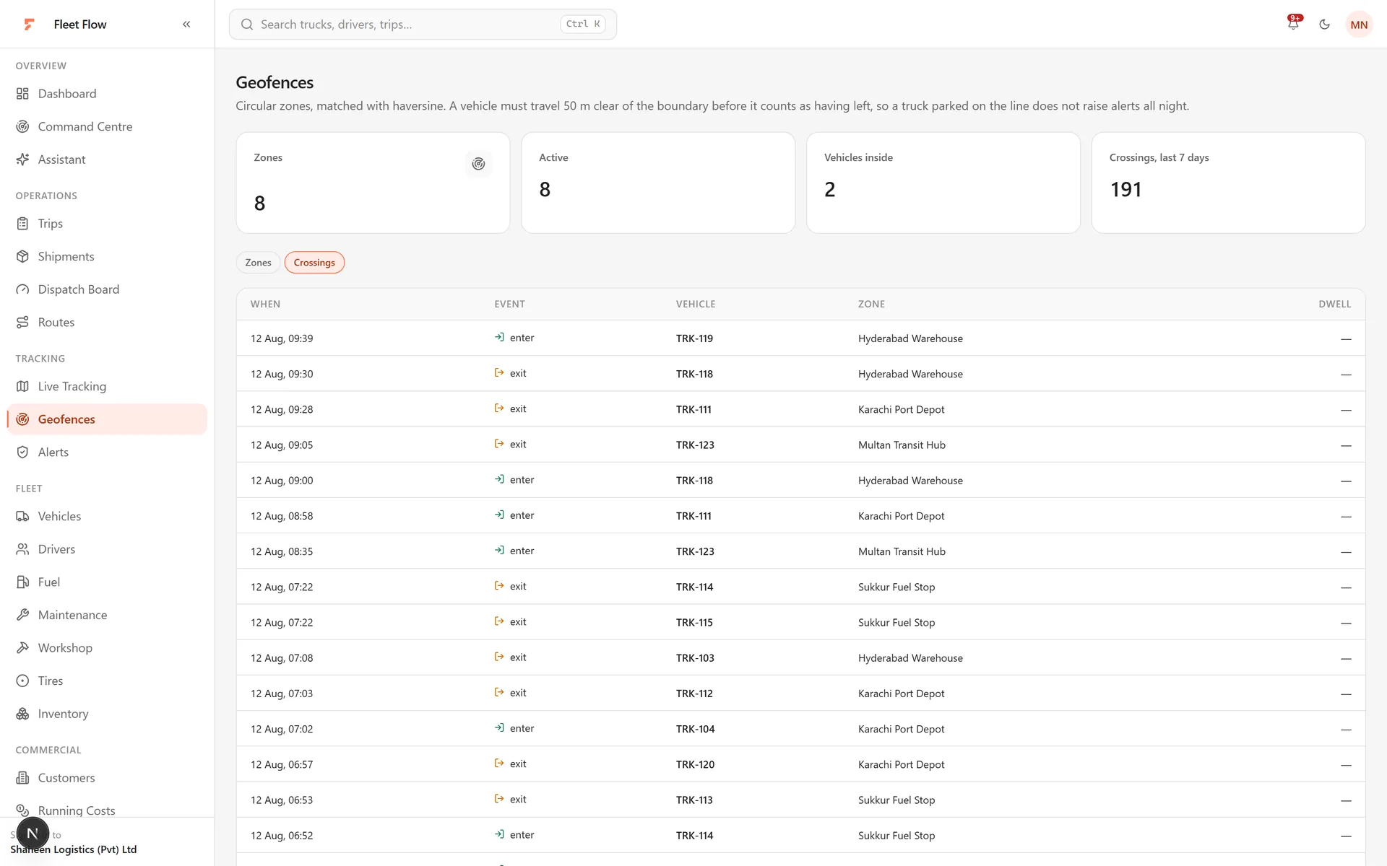Click vehicle TRK-103

pyautogui.click(x=695, y=658)
